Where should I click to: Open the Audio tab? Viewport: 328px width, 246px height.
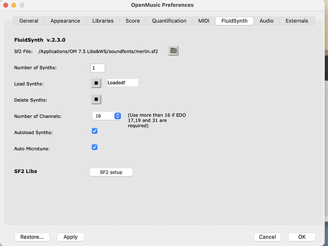pyautogui.click(x=267, y=21)
